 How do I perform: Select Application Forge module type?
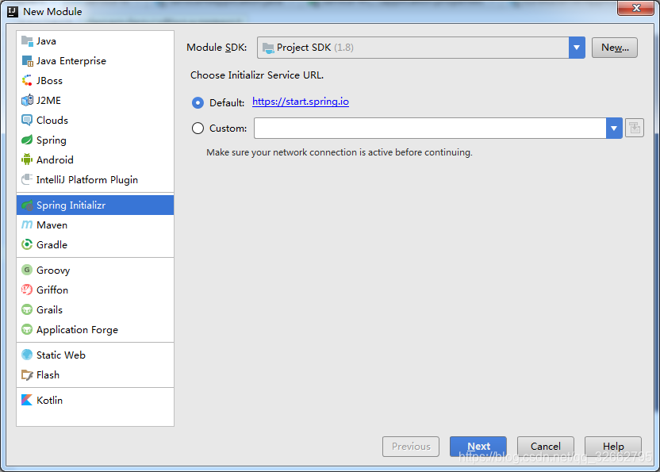pyautogui.click(x=95, y=330)
